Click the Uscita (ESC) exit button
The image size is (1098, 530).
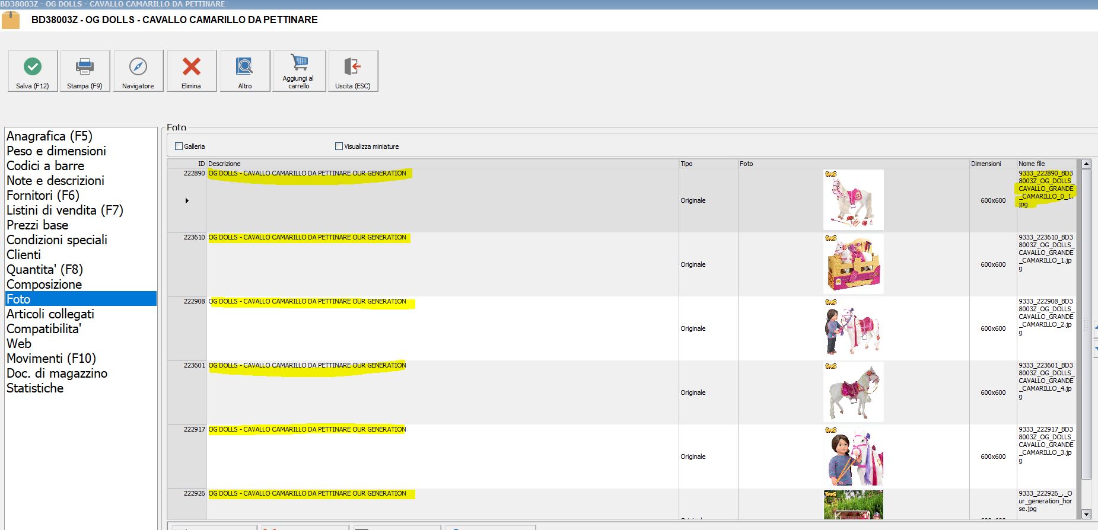point(353,71)
